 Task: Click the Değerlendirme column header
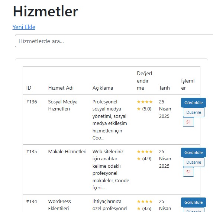(144, 81)
